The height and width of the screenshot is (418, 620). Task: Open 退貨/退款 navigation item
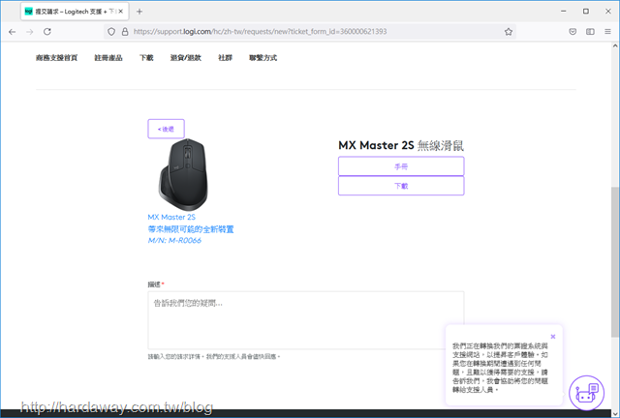[186, 58]
